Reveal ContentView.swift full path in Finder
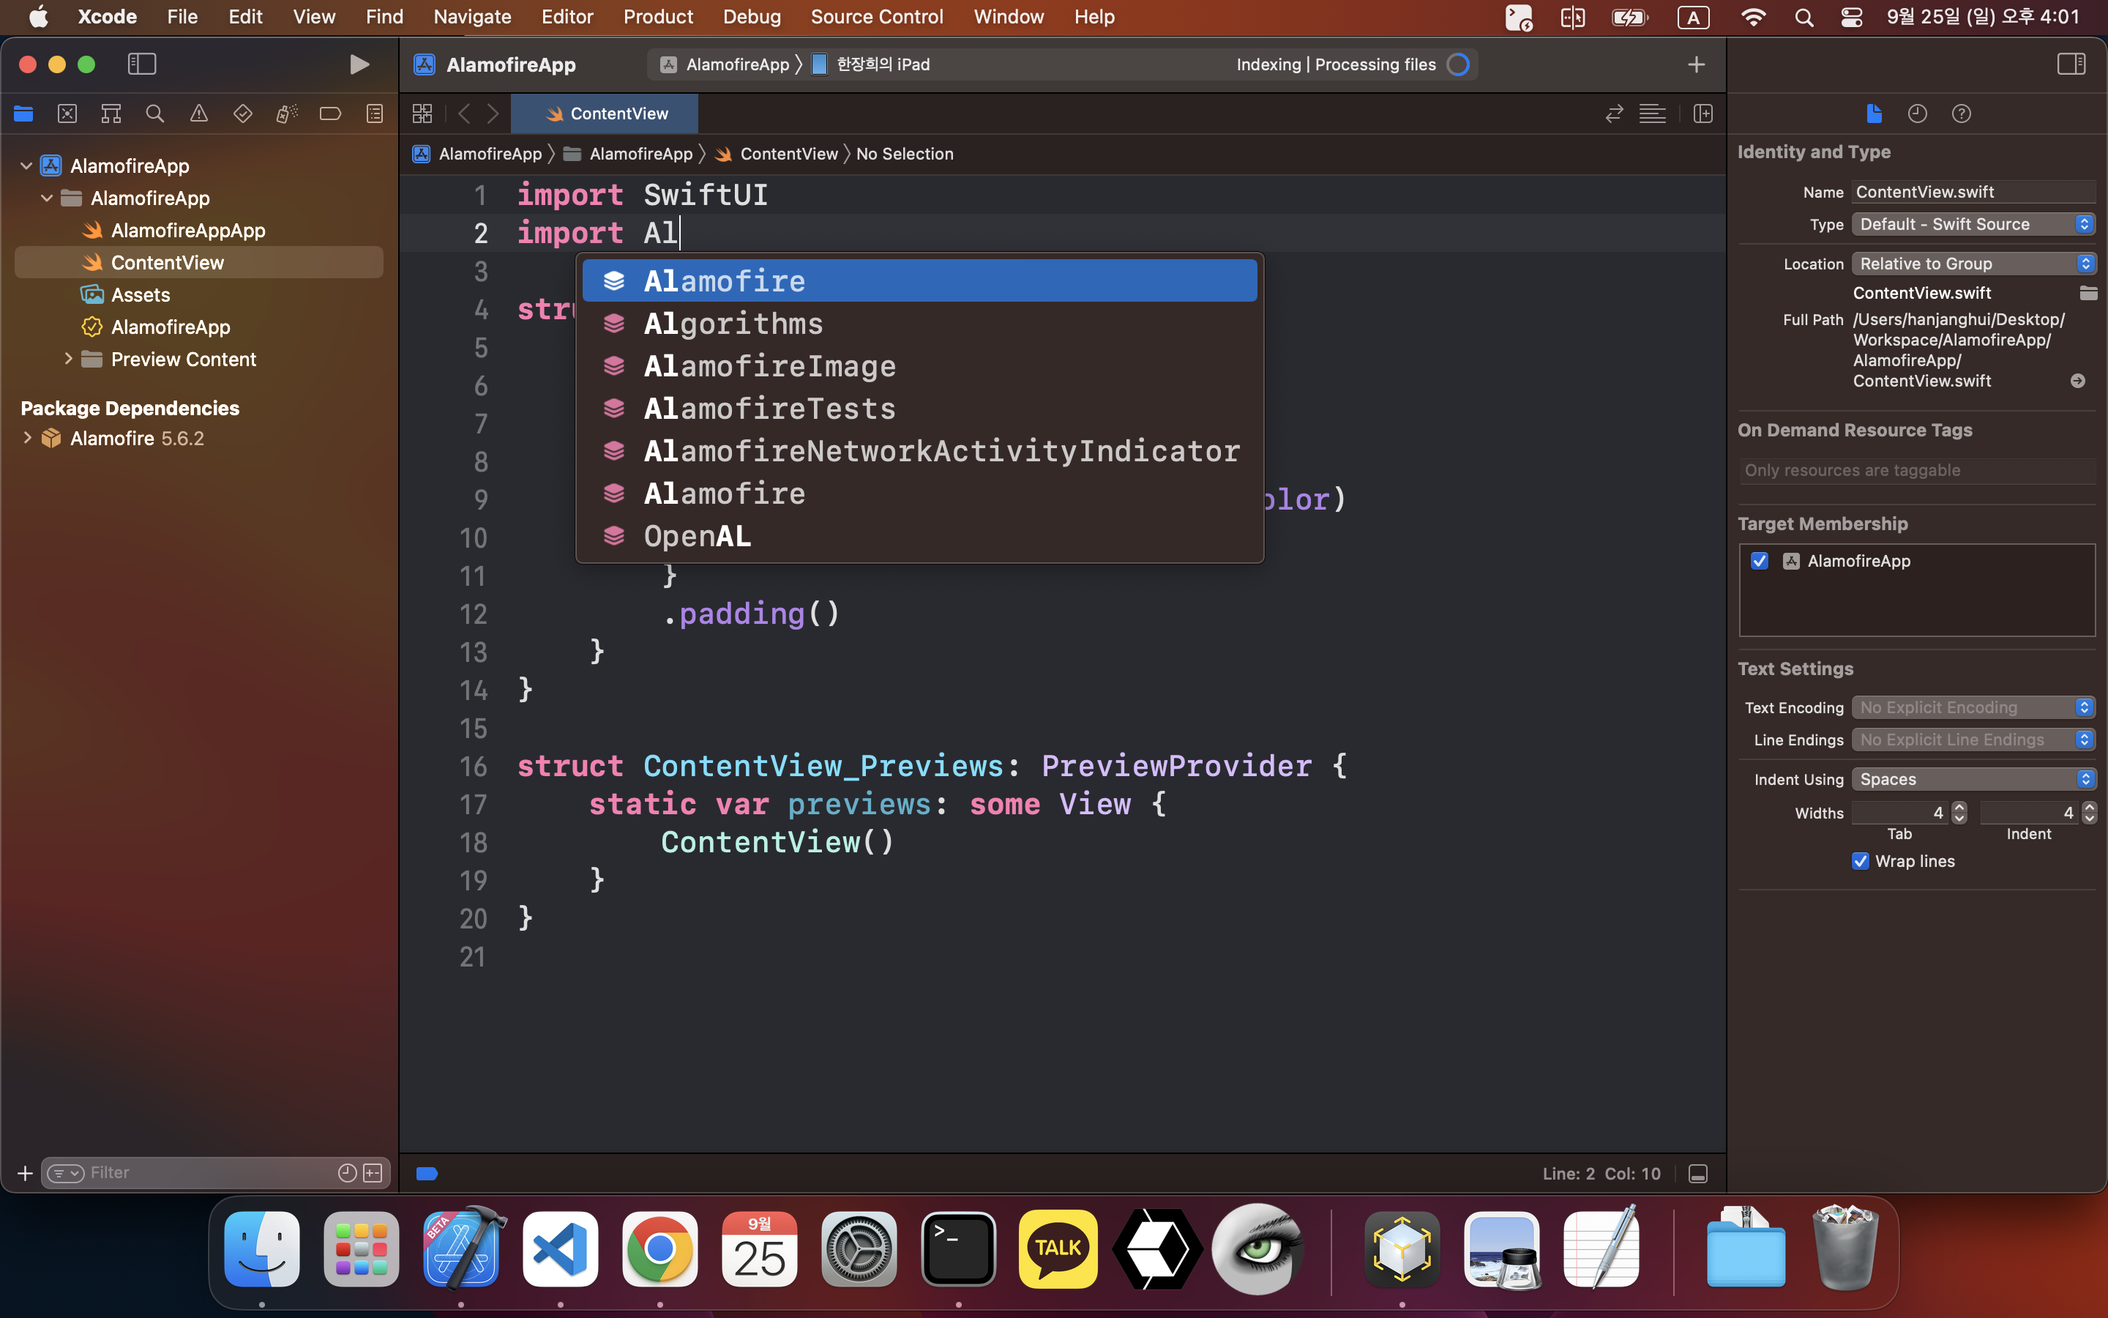 (2077, 381)
